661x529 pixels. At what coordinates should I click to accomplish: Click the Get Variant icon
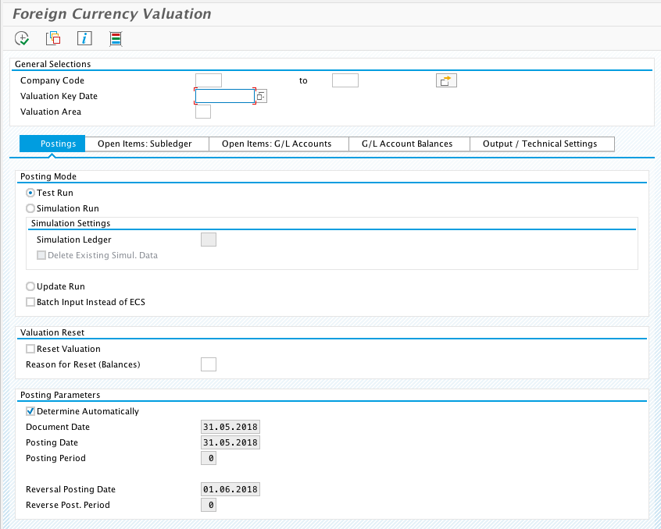coord(53,38)
